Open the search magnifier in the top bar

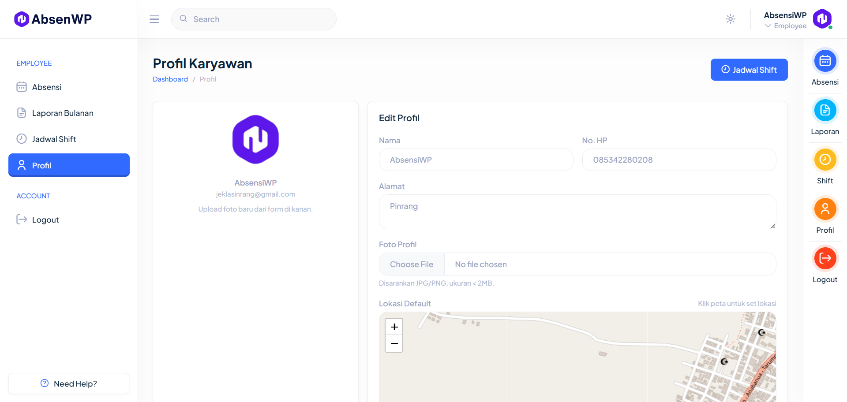183,19
